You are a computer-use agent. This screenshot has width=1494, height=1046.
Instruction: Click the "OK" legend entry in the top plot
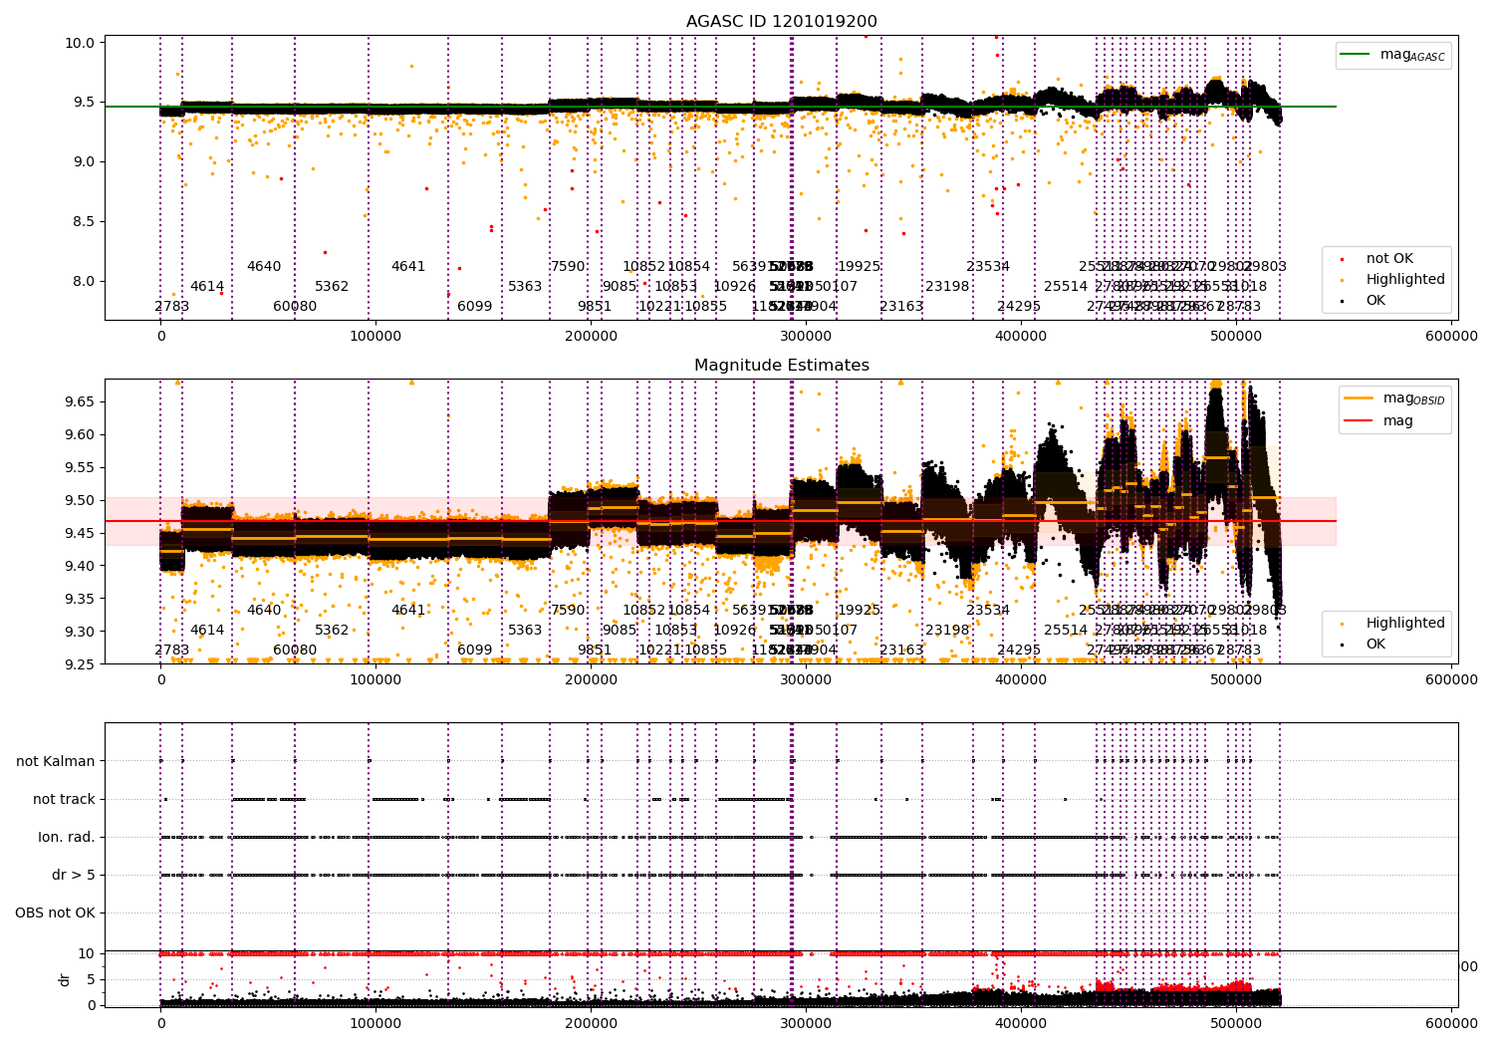[1375, 300]
